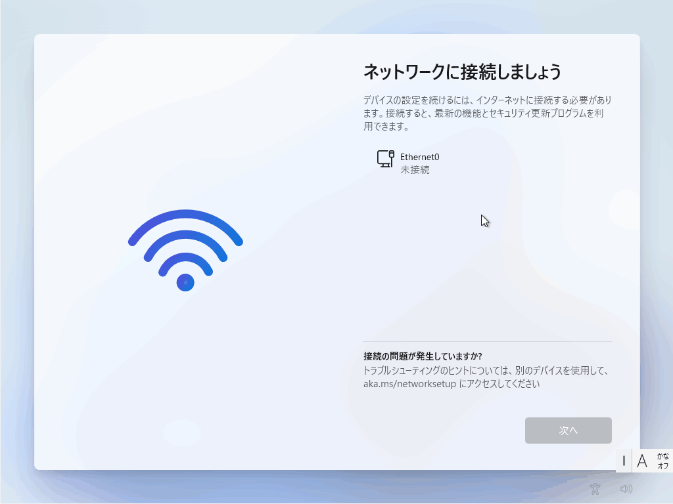Click the ネットワークに接続しましょう heading

pyautogui.click(x=462, y=72)
